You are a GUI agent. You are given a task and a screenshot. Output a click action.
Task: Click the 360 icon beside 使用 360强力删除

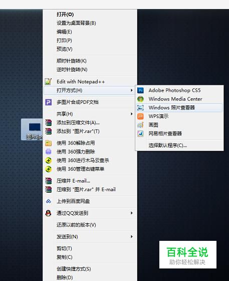click(x=48, y=152)
